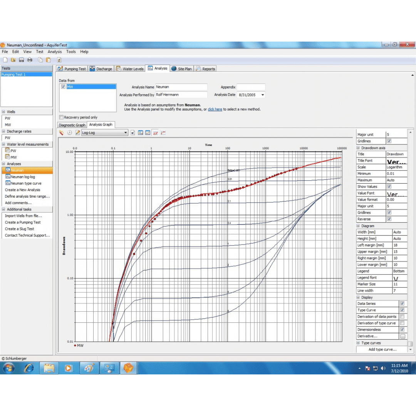The image size is (416, 416).
Task: Click the Windows Start orb
Action: (x=8, y=368)
